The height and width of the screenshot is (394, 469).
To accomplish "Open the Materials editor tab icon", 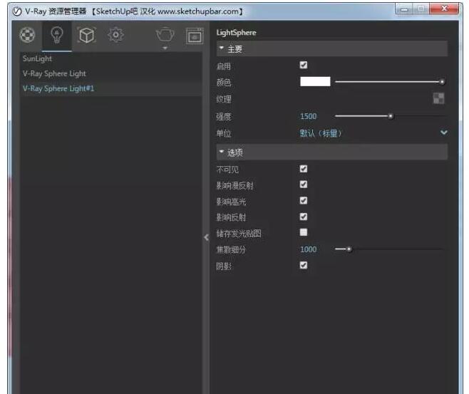I will 27,35.
